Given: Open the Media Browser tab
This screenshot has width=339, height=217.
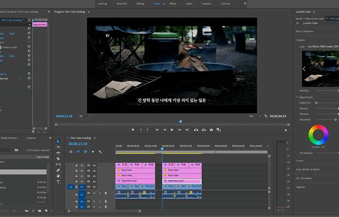Looking at the screenshot, I should point(9,138).
